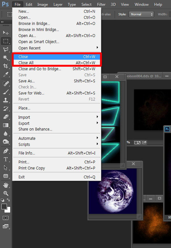171x248 pixels.
Task: Choose Close from File menu
Action: [57, 56]
